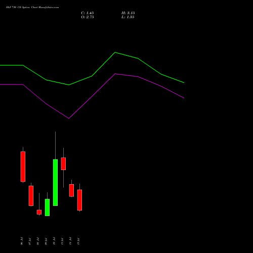253x253 pixels.
Task: Click the short green candlestick for 09 Jul
Action: tap(47, 207)
